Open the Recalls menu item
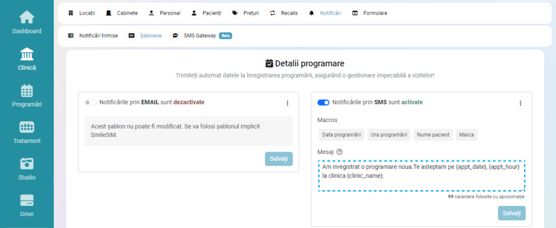 click(x=283, y=13)
